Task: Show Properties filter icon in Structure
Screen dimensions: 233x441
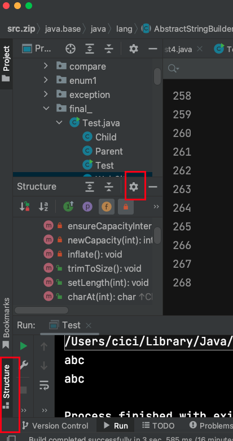Action: coord(87,207)
